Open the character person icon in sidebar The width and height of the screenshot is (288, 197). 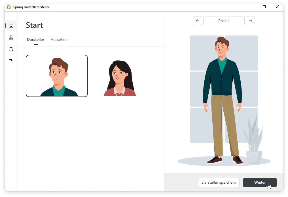[11, 37]
